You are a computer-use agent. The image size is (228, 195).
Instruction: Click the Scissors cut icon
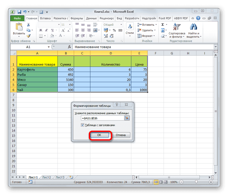click(28, 25)
